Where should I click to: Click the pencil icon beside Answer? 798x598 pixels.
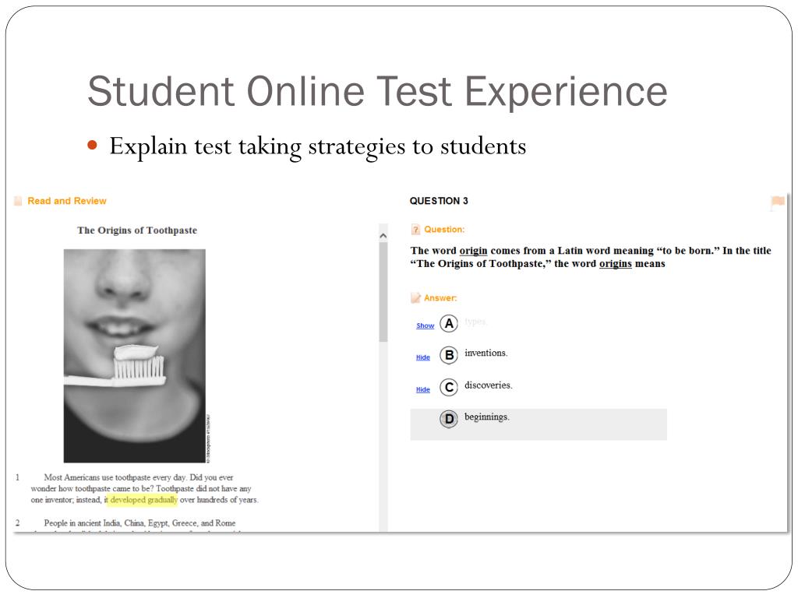pyautogui.click(x=415, y=297)
